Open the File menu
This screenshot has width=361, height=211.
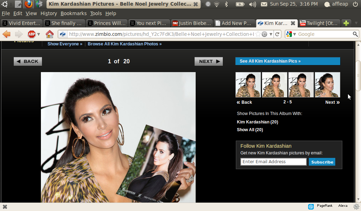pos(6,14)
